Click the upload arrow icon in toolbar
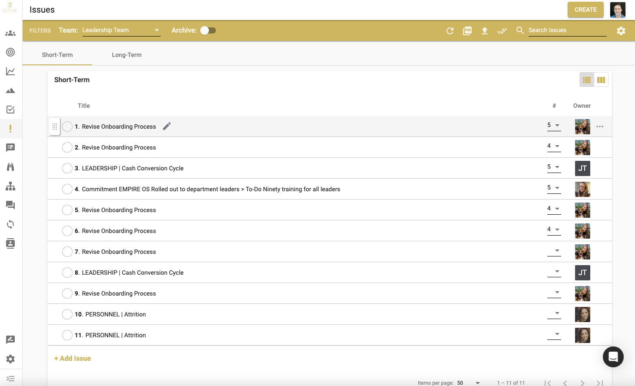The height and width of the screenshot is (386, 635). (485, 30)
